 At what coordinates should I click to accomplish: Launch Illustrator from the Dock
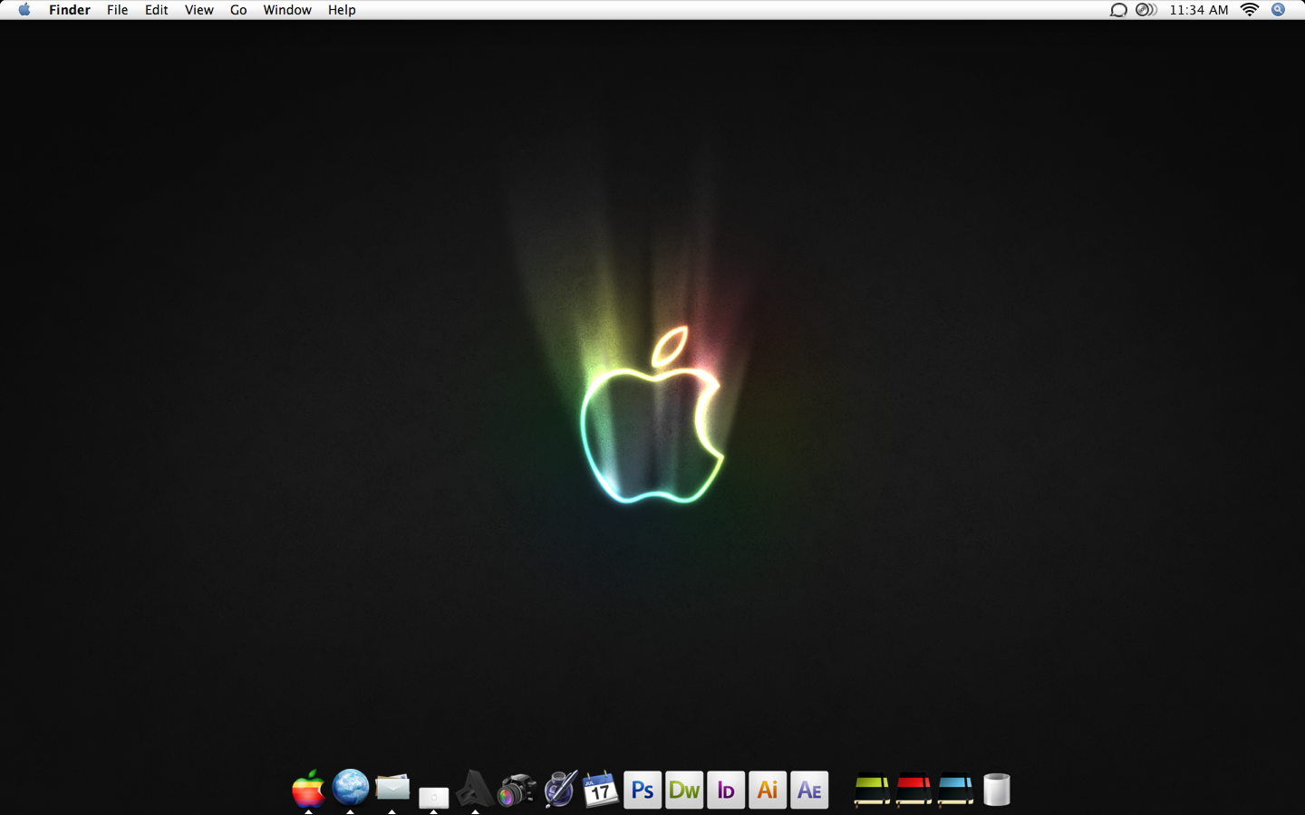click(x=768, y=790)
